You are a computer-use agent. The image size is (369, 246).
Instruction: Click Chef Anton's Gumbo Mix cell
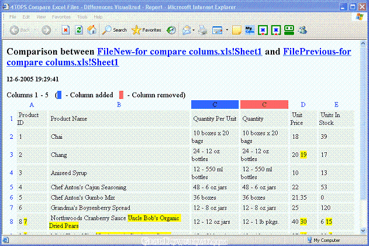(x=119, y=197)
